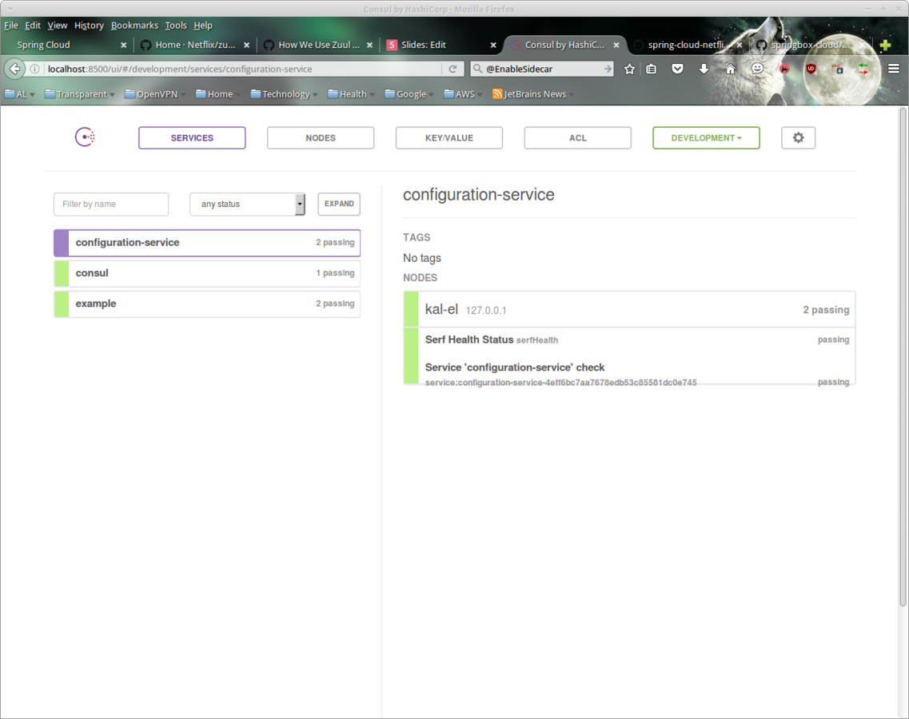909x719 pixels.
Task: Click the KEY/VALUE navigation button
Action: tap(449, 138)
